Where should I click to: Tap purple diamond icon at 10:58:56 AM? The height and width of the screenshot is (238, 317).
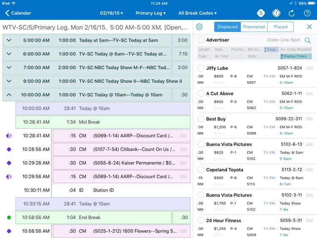pyautogui.click(x=9, y=231)
